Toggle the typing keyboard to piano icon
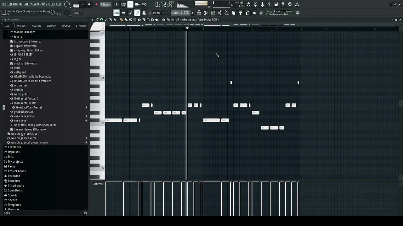This screenshot has height=226, width=403. click(x=116, y=13)
